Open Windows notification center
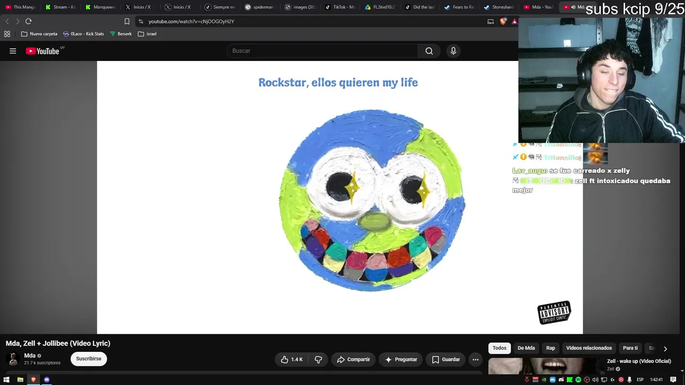The width and height of the screenshot is (685, 385). [x=673, y=380]
